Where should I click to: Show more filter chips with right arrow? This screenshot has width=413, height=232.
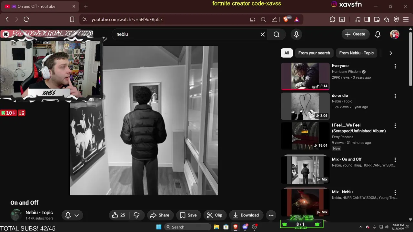point(391,53)
